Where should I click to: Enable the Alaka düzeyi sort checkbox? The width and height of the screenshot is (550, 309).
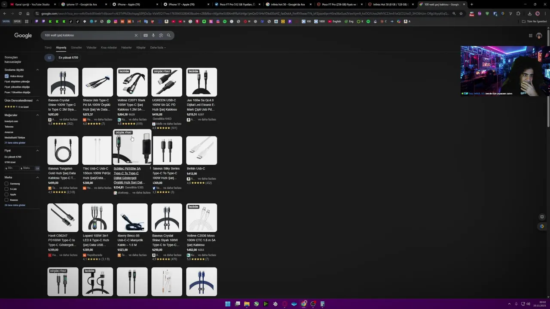click(6, 76)
